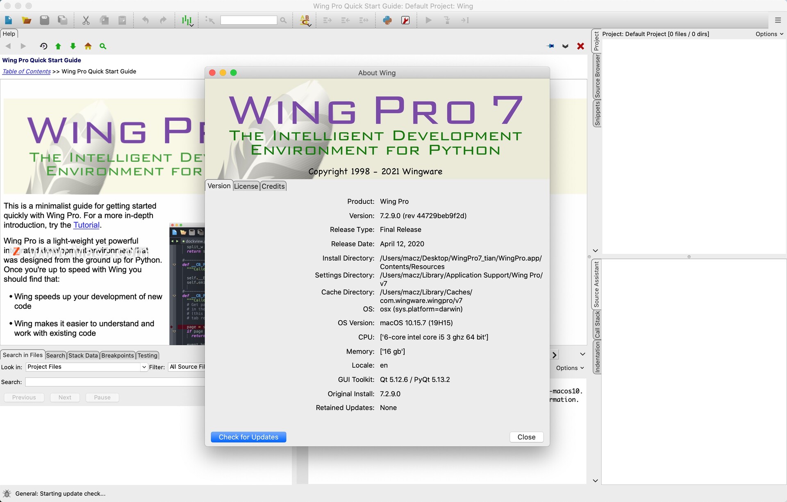Select the Help tab
Image resolution: width=787 pixels, height=502 pixels.
[x=9, y=34]
